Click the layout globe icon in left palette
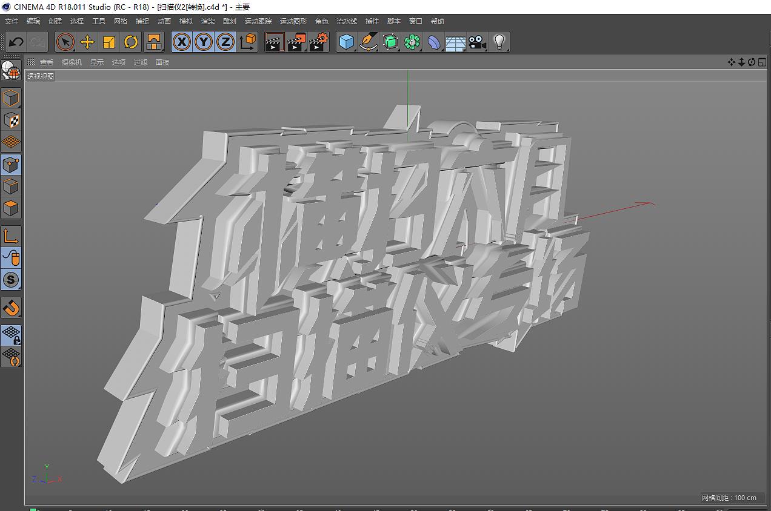The height and width of the screenshot is (511, 771). tap(11, 71)
